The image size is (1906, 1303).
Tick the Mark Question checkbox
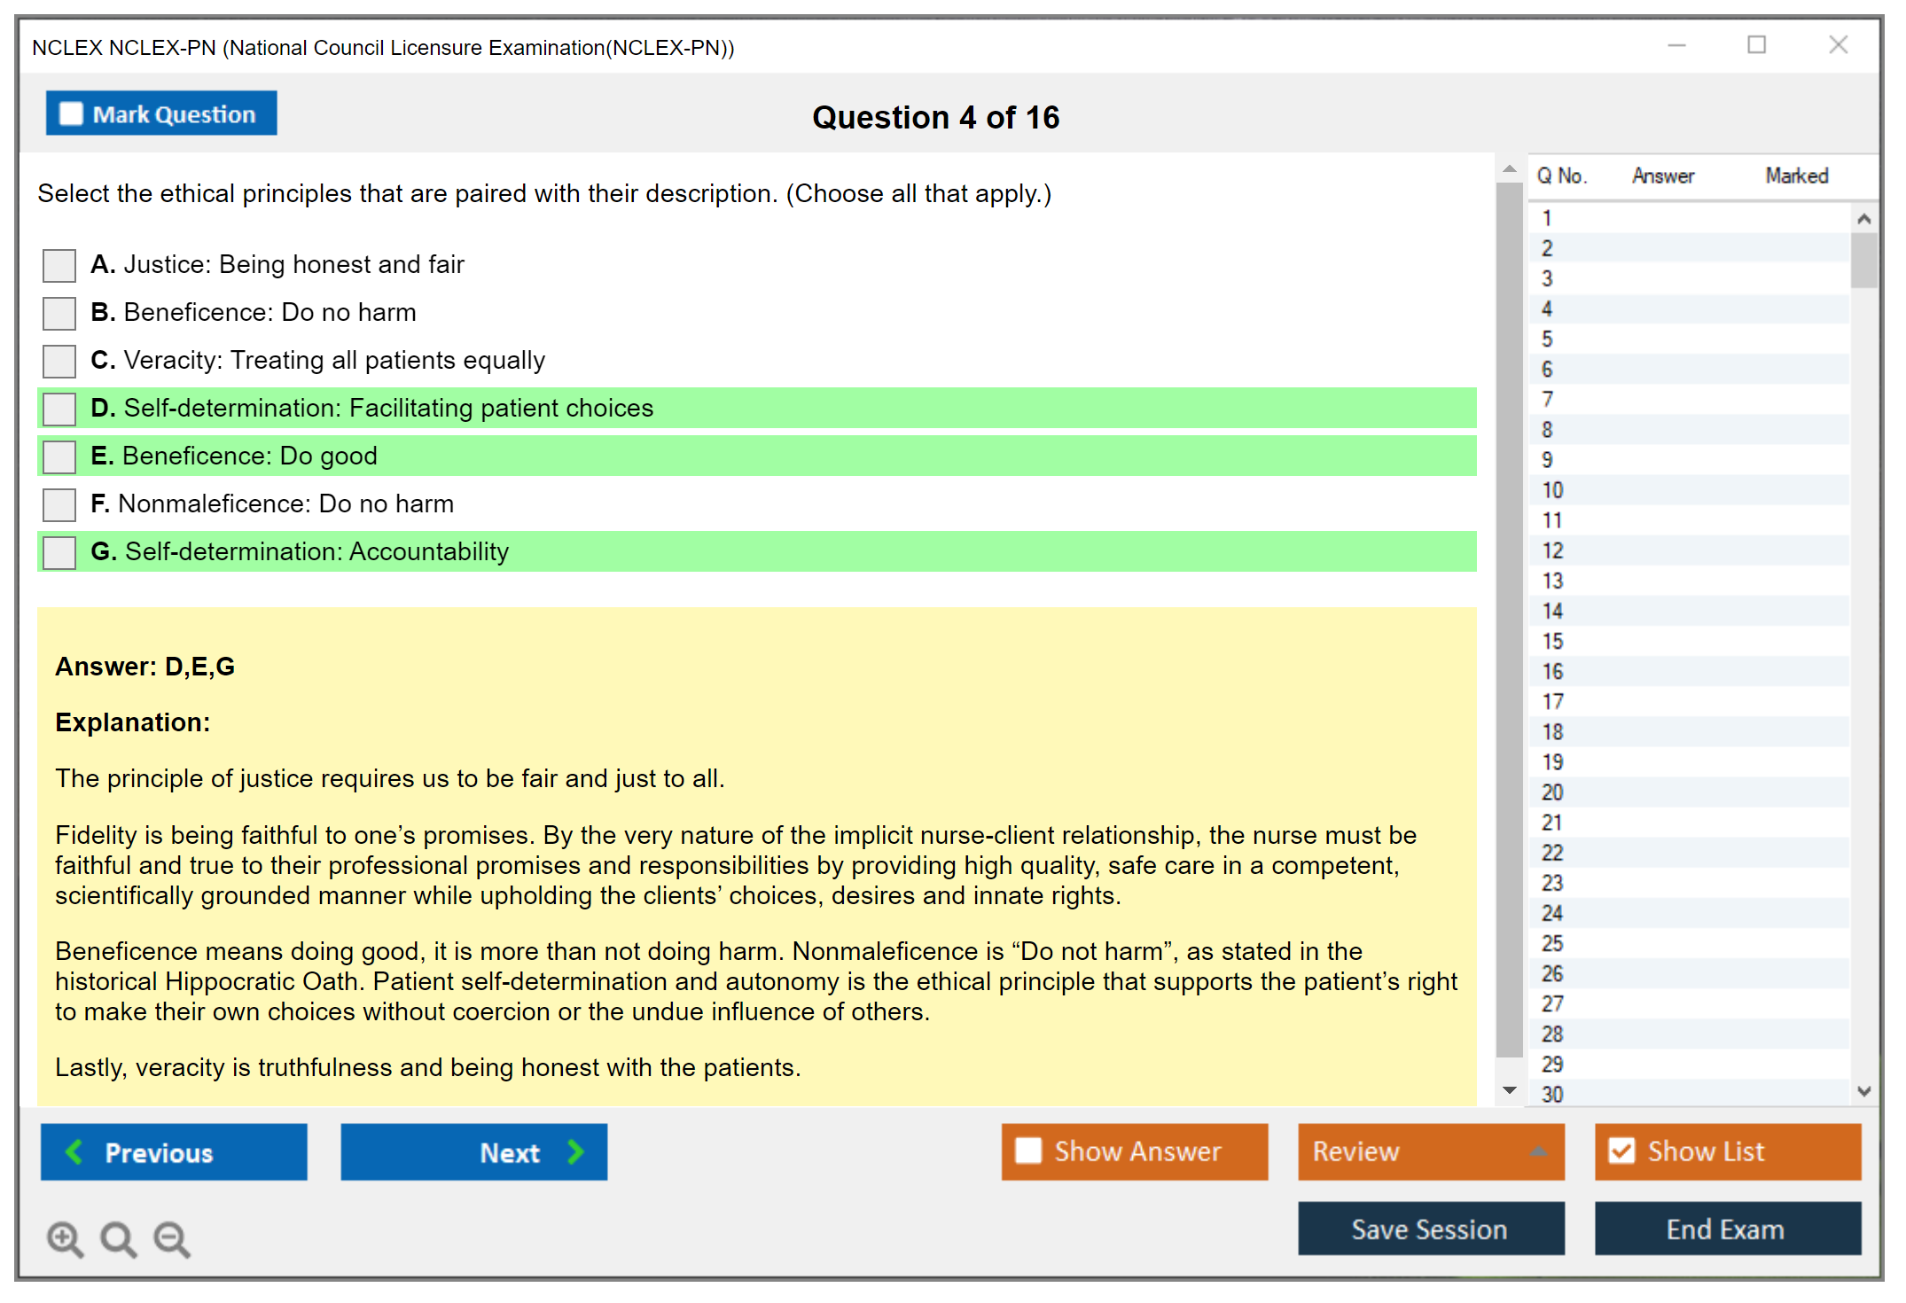coord(71,113)
